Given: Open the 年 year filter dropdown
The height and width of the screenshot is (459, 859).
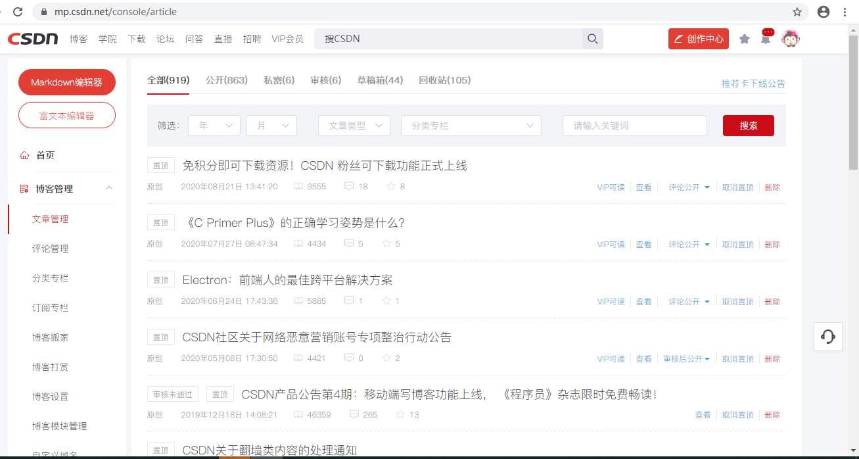Looking at the screenshot, I should (214, 126).
